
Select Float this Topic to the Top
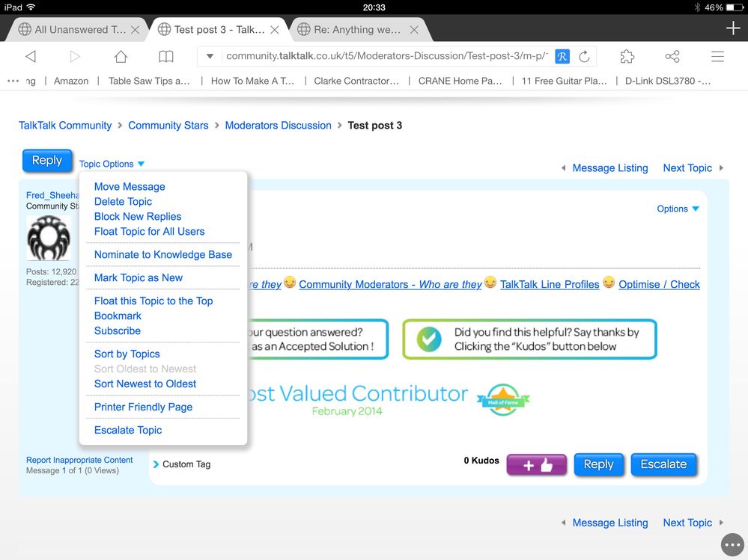(153, 301)
